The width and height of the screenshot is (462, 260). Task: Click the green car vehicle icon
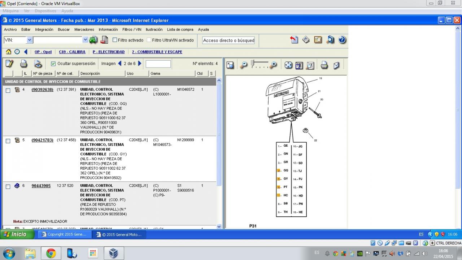[x=93, y=40]
